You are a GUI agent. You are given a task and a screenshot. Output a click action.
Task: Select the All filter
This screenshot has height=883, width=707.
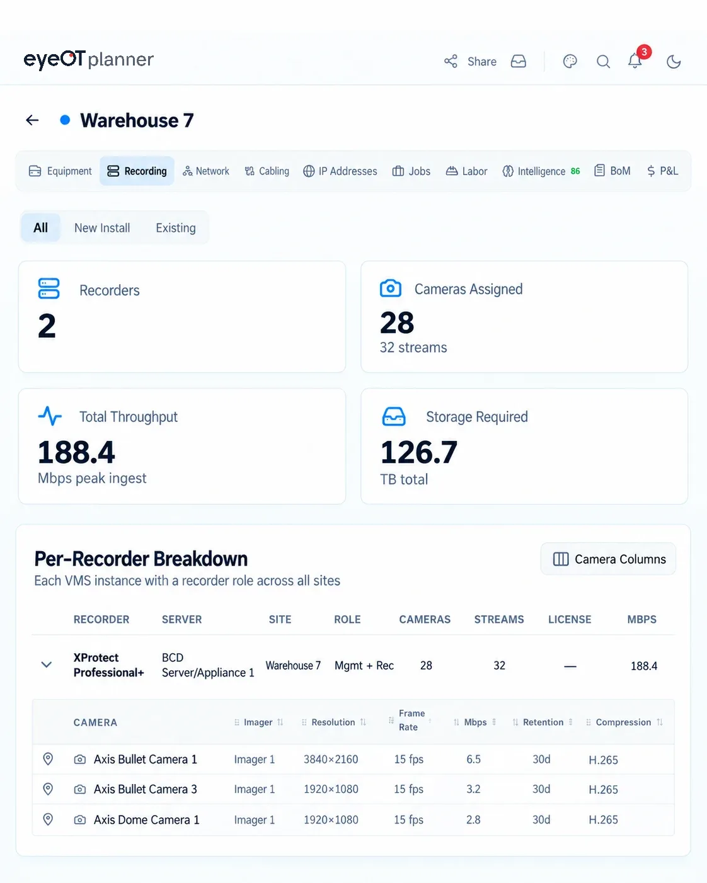click(41, 227)
